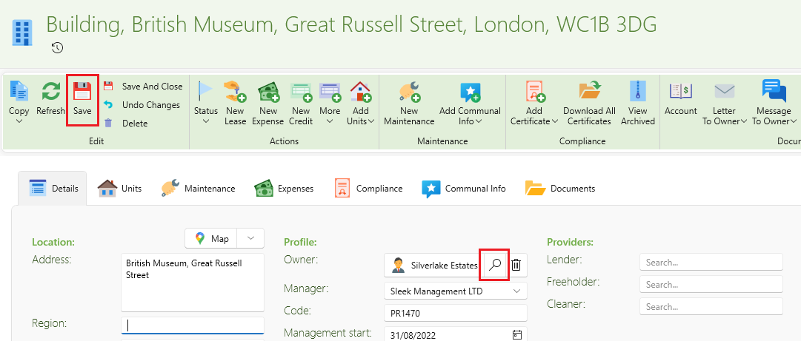Switch to the Units tab
This screenshot has width=801, height=341.
pyautogui.click(x=119, y=188)
